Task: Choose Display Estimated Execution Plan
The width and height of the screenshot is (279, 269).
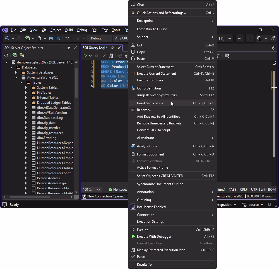Action: 172,250
